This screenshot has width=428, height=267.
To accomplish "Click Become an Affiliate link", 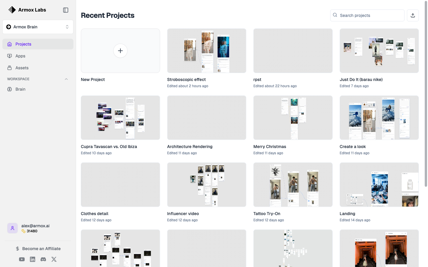I will 38,249.
